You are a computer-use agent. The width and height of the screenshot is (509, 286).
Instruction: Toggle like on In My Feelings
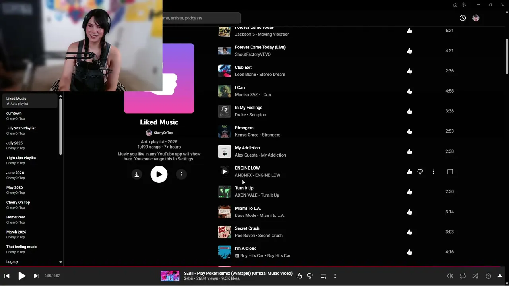409,111
